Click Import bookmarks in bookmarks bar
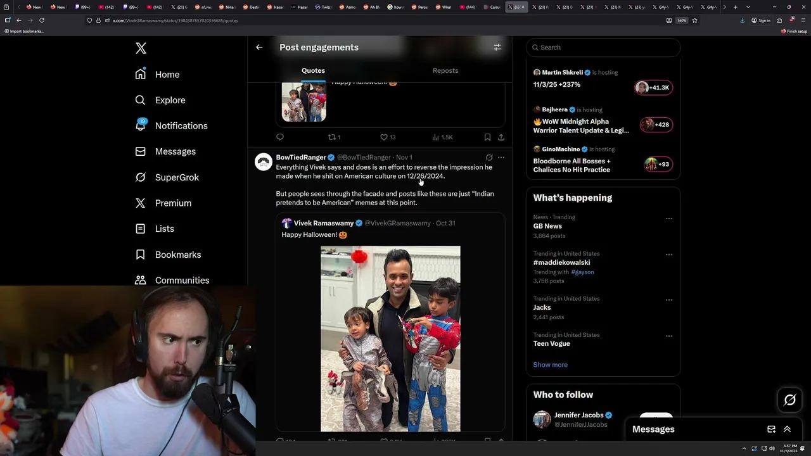 coord(23,31)
